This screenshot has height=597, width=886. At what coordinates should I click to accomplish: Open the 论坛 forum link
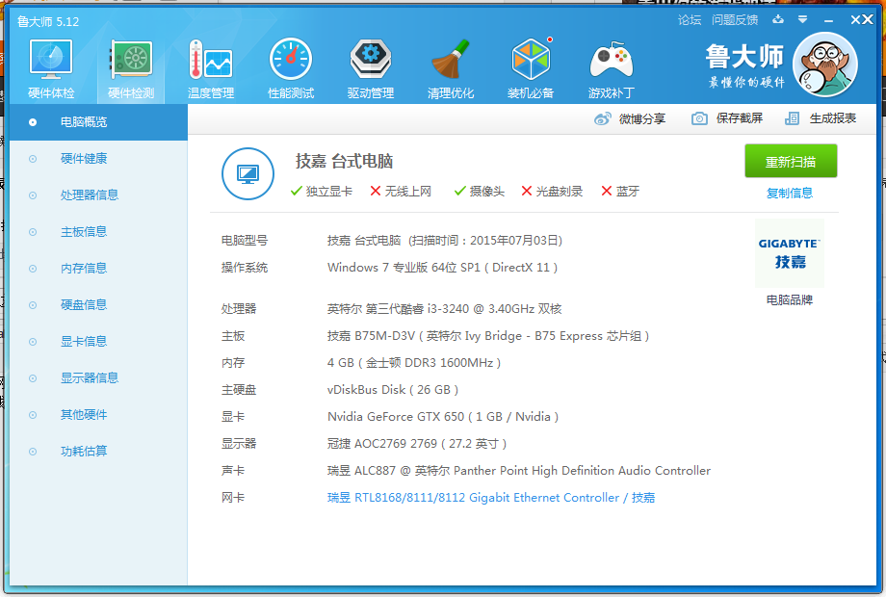click(x=690, y=20)
